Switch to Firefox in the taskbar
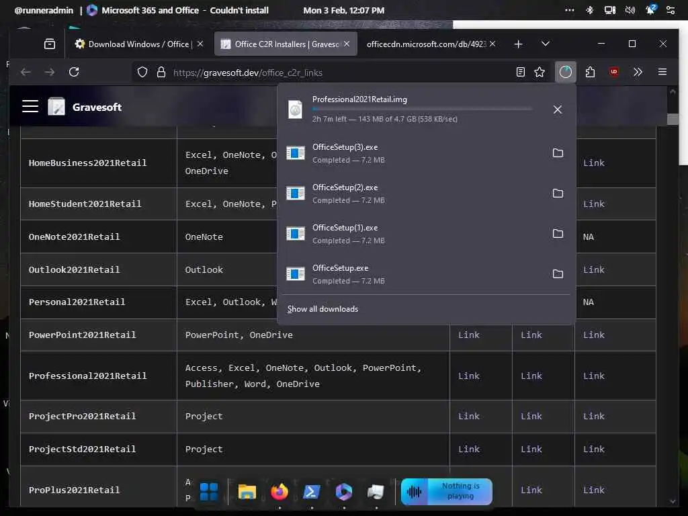The image size is (688, 516). pos(279,492)
